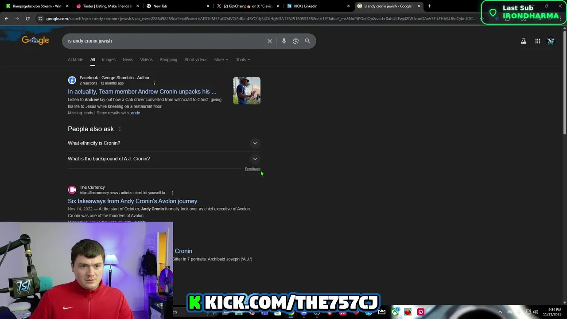
Task: Click the Facebook favicon of first result
Action: coord(72,80)
